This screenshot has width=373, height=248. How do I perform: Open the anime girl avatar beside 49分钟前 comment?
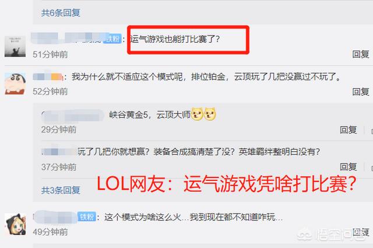pos(15,224)
